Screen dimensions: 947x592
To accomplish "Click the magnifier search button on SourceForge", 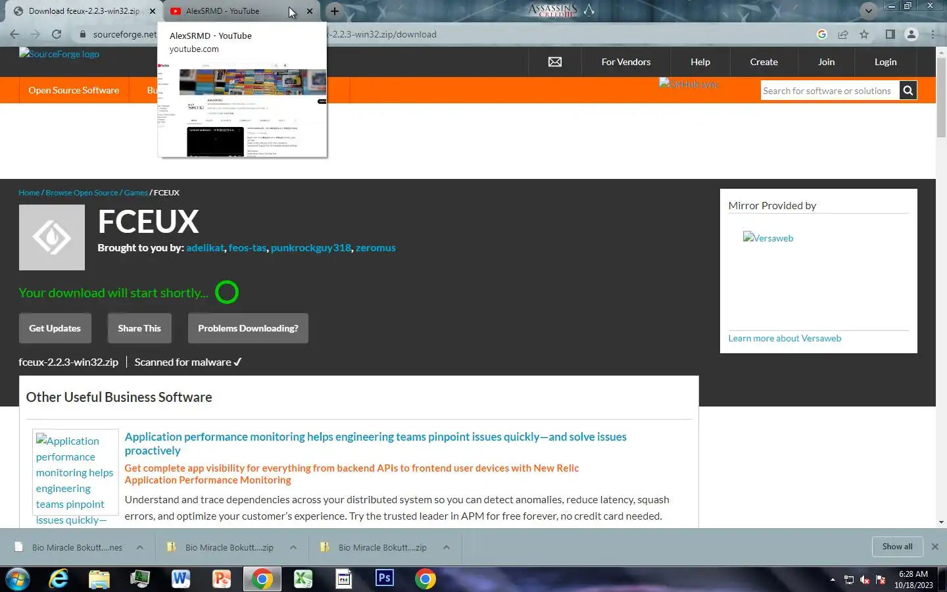I will tap(908, 91).
